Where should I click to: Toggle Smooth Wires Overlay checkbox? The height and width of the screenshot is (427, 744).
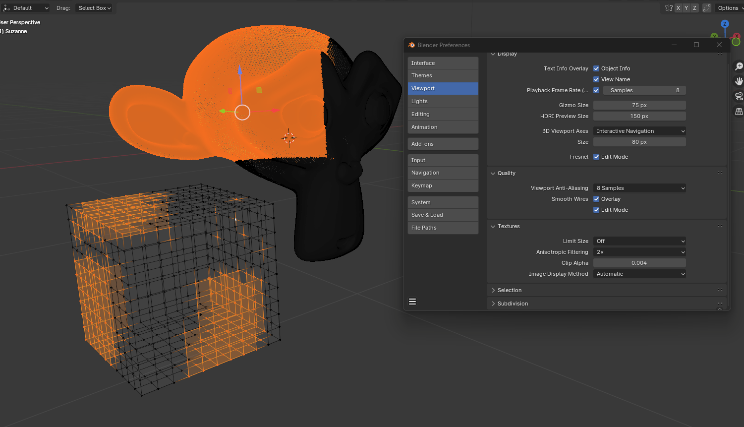pyautogui.click(x=596, y=199)
